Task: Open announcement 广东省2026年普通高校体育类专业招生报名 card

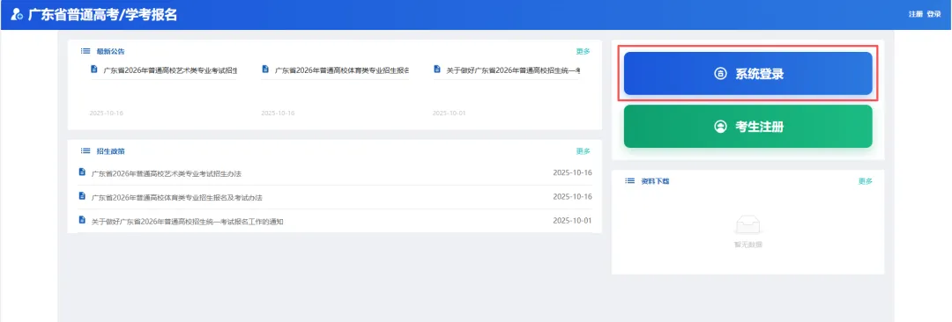Action: coord(342,71)
